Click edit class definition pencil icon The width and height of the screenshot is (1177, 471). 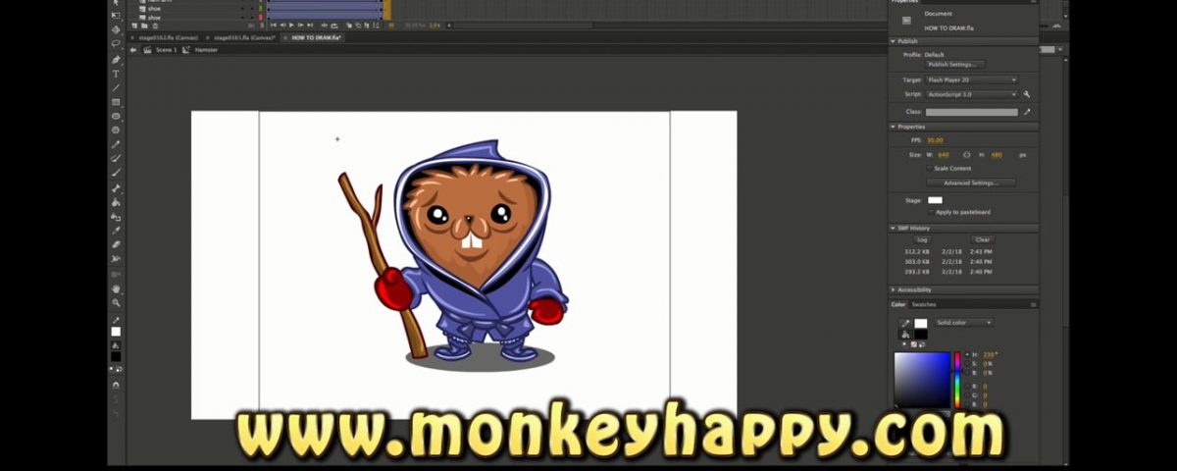click(1027, 112)
